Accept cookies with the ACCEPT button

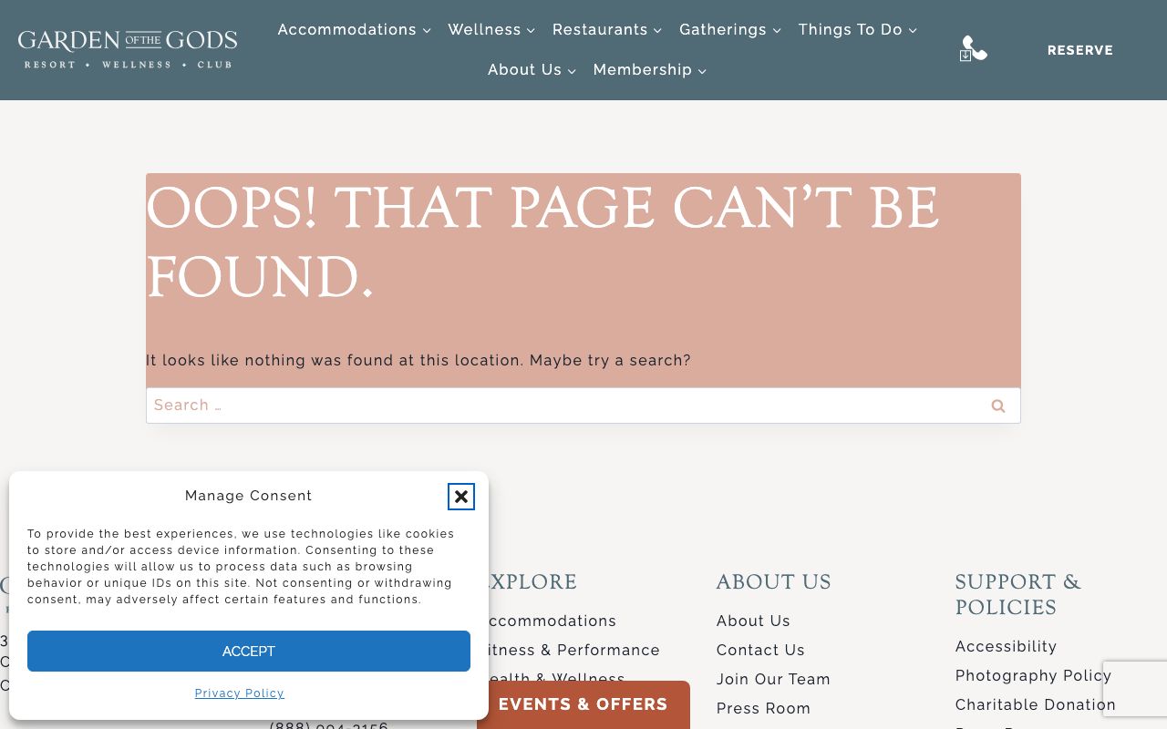coord(248,651)
